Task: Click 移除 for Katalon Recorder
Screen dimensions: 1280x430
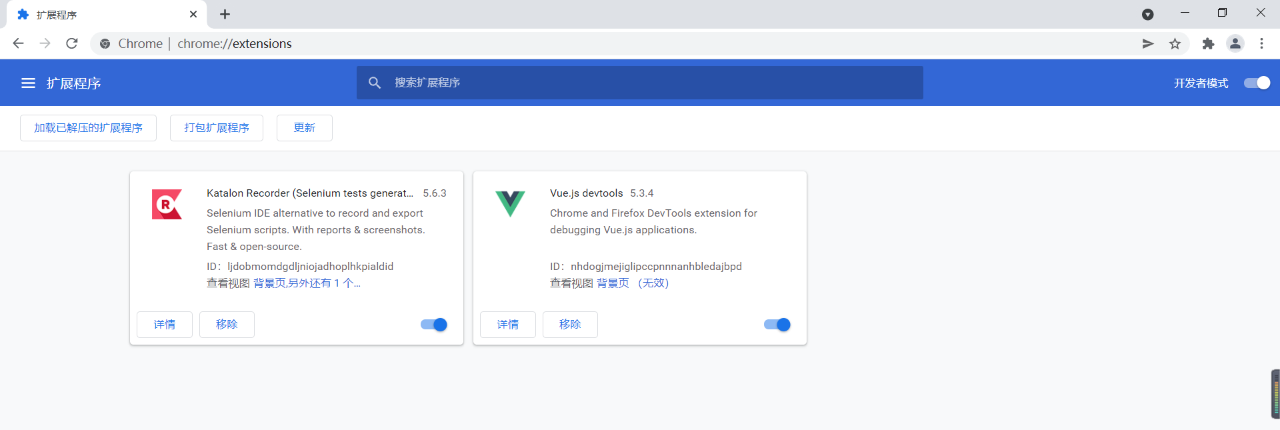Action: [227, 325]
